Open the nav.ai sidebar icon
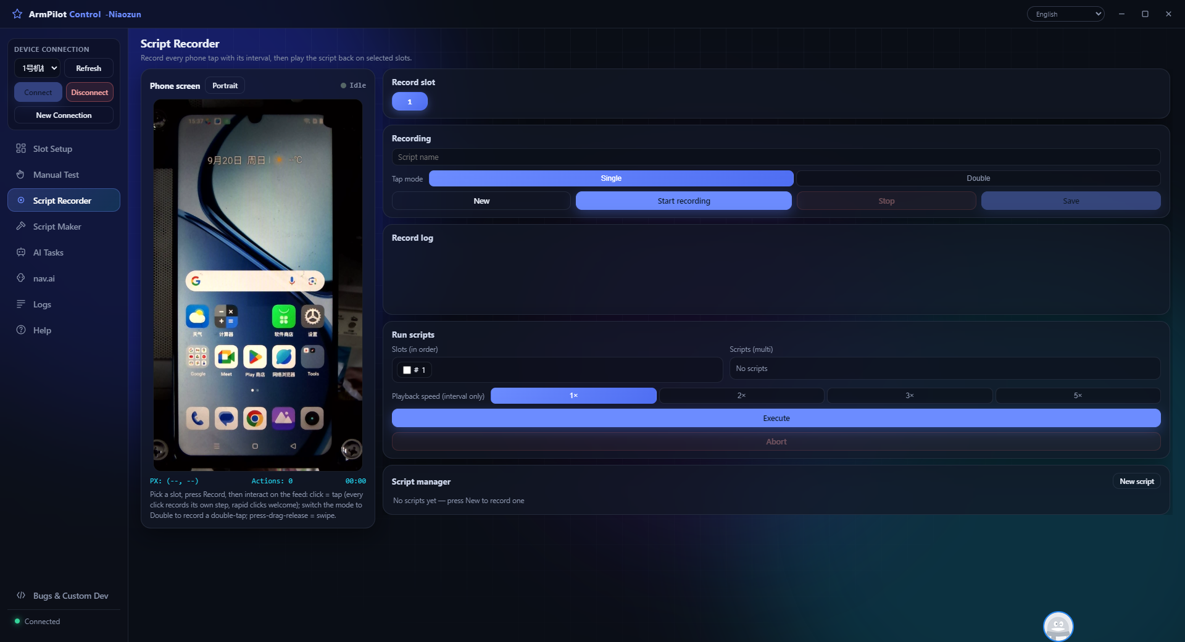This screenshot has width=1185, height=642. pyautogui.click(x=21, y=278)
